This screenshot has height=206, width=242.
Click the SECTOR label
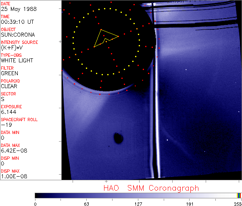click(x=8, y=94)
